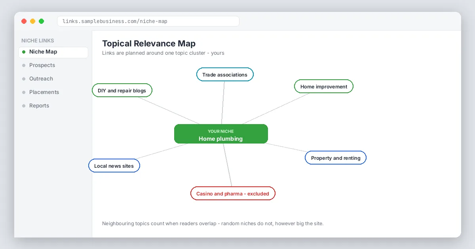Click the green maximize window button
The image size is (475, 249).
click(x=42, y=21)
